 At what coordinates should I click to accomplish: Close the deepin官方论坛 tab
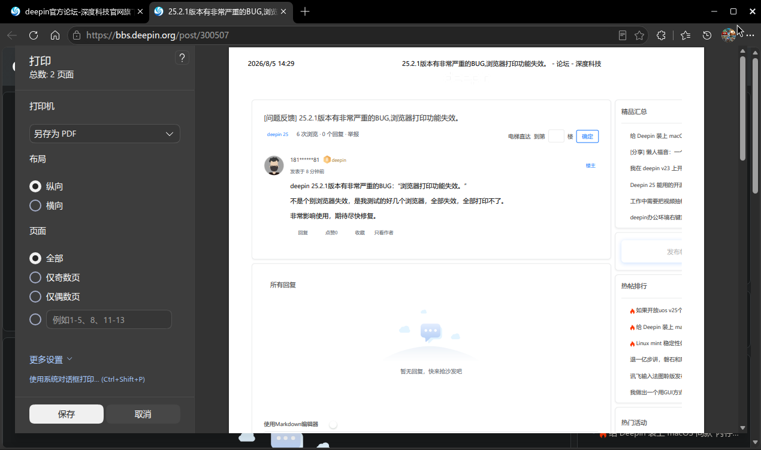point(140,11)
